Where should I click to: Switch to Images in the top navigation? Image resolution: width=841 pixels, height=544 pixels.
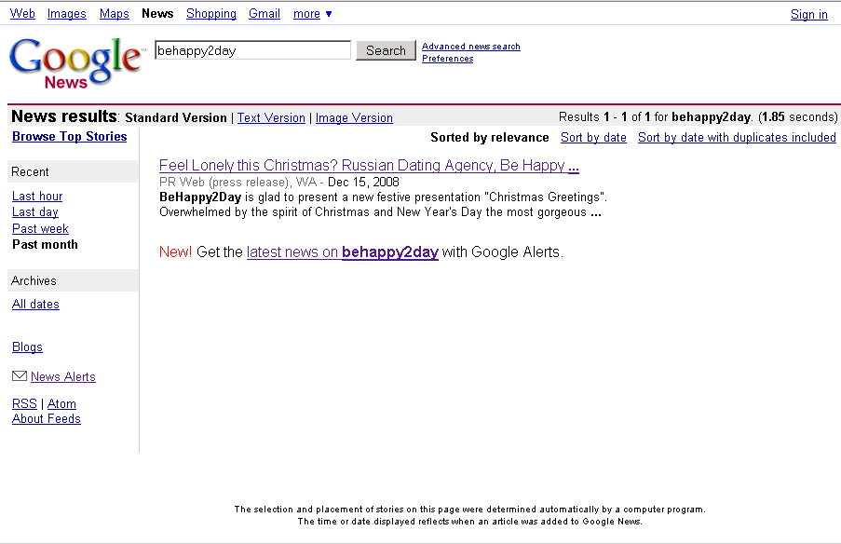click(66, 14)
